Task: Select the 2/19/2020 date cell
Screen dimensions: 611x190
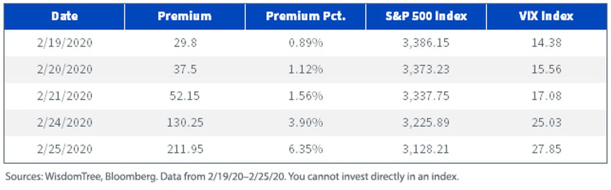Action: click(x=64, y=43)
